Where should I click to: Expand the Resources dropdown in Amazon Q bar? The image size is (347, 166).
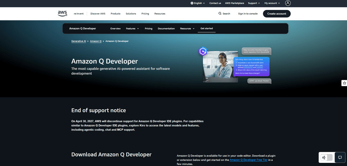pyautogui.click(x=187, y=29)
